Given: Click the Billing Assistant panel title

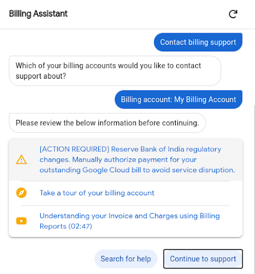Looking at the screenshot, I should (x=39, y=14).
